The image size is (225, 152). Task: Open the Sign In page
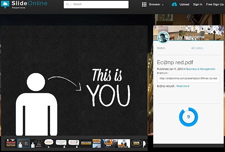[197, 4]
